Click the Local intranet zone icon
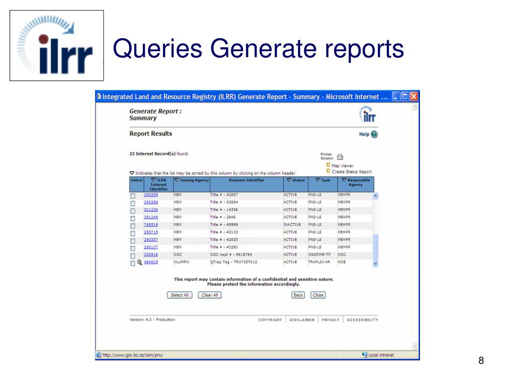 (365, 355)
